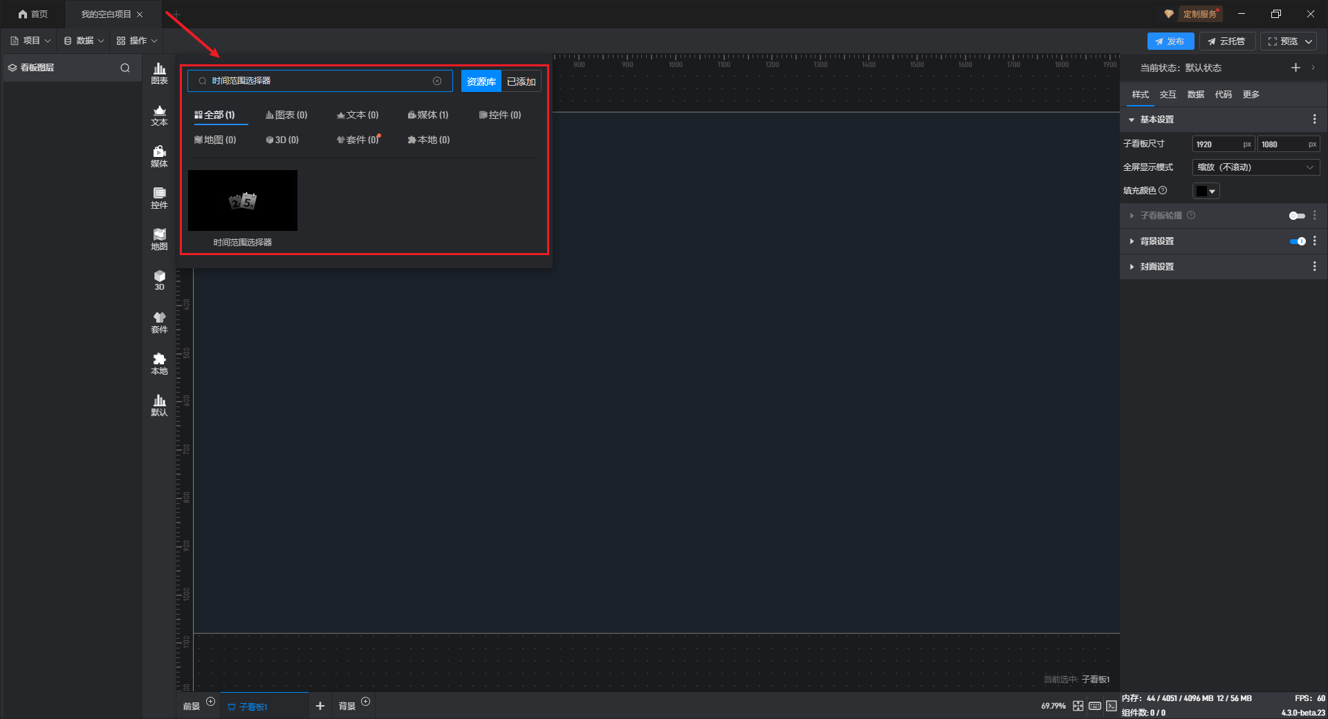Toggle 子看板轮播 switch
The width and height of the screenshot is (1328, 719).
point(1297,216)
